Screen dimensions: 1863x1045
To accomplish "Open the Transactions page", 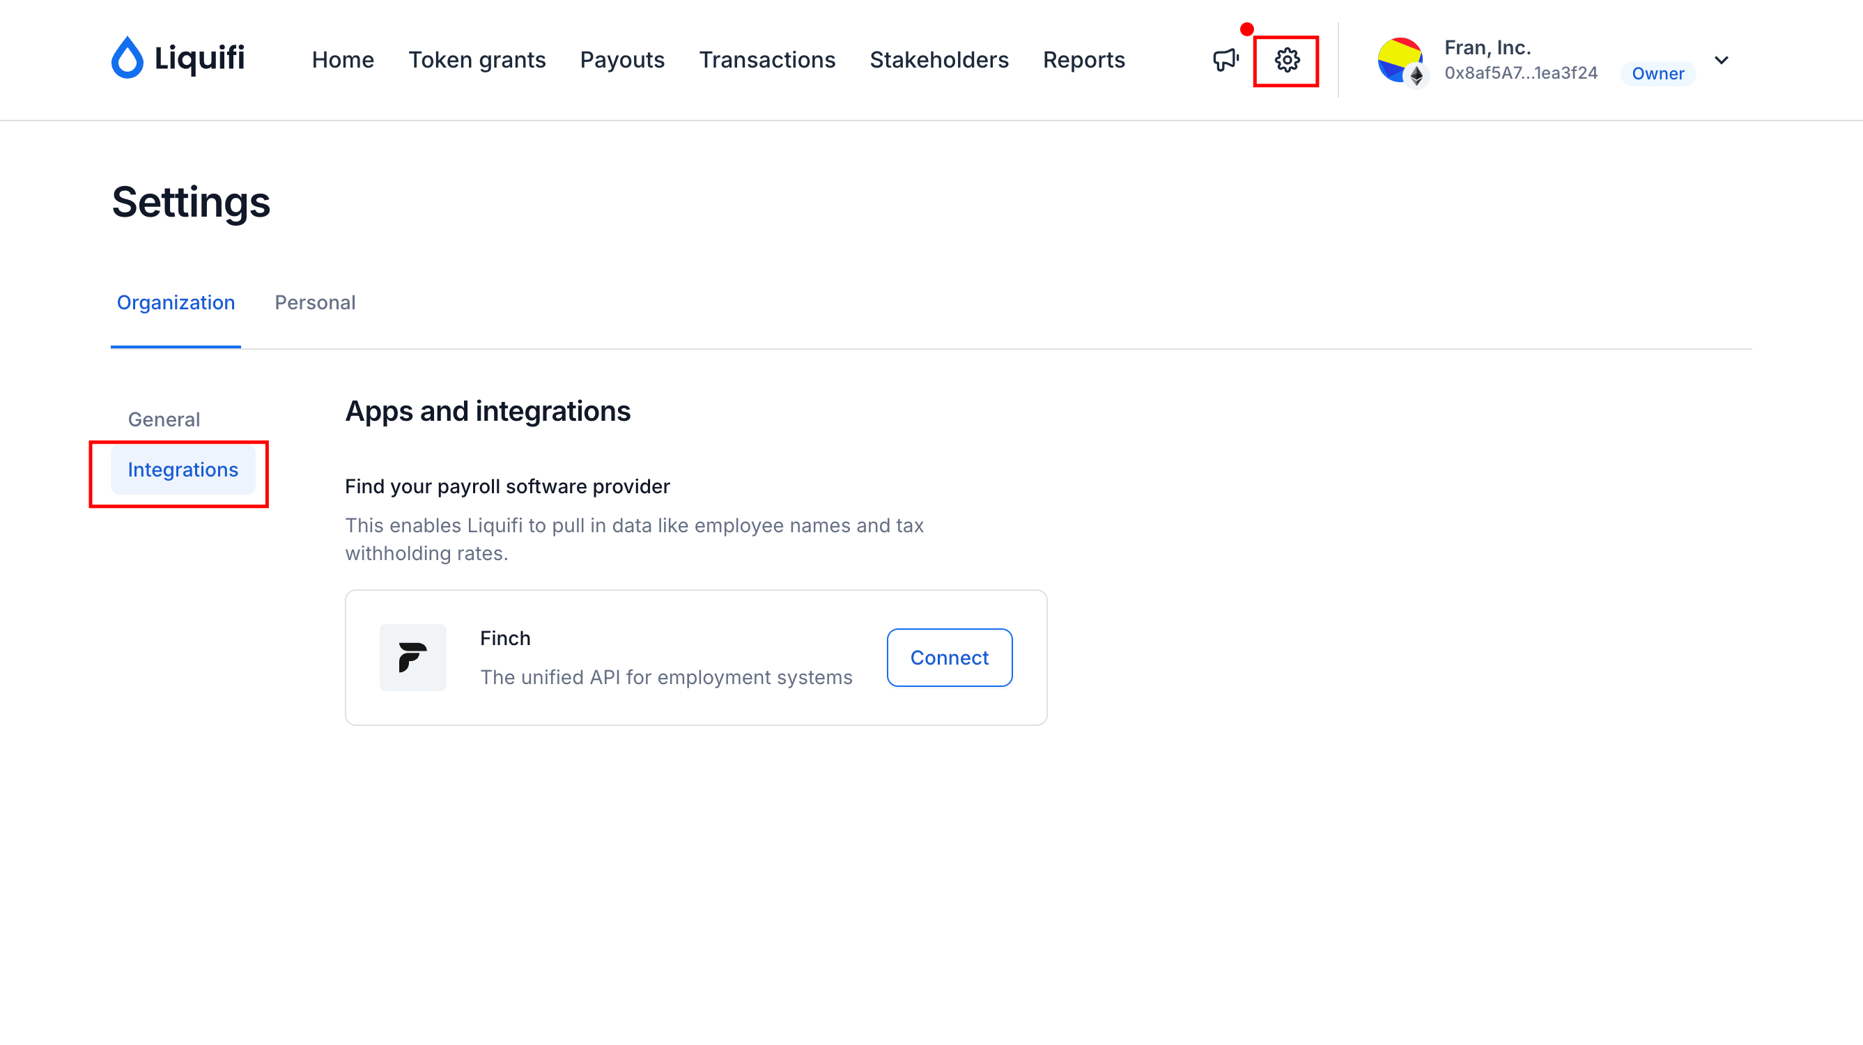I will (766, 60).
